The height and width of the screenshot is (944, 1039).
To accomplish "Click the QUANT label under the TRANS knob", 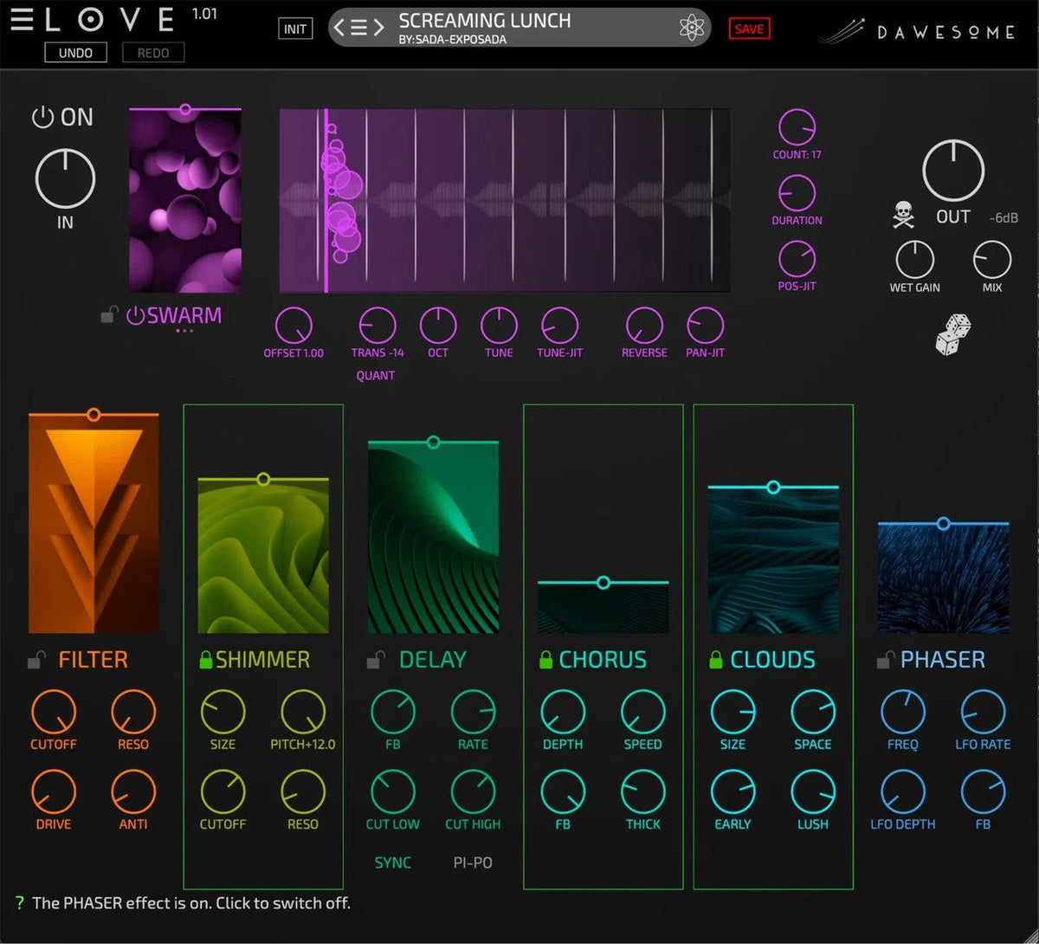I will coord(377,375).
